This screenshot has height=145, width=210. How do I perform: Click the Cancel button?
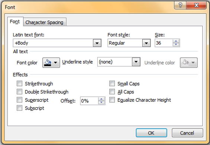187,133
